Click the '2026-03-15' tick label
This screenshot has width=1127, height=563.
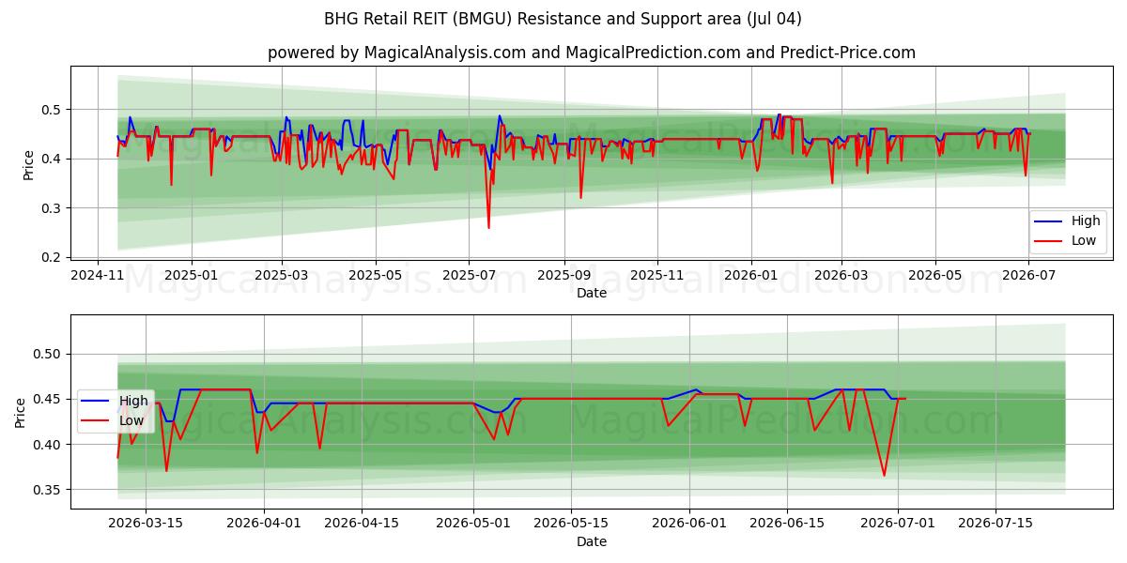(x=146, y=524)
